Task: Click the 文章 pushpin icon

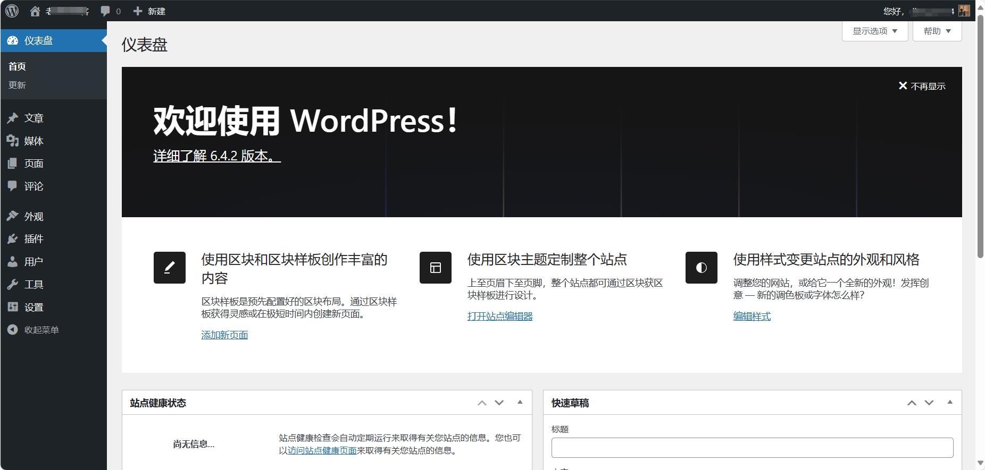Action: click(13, 118)
